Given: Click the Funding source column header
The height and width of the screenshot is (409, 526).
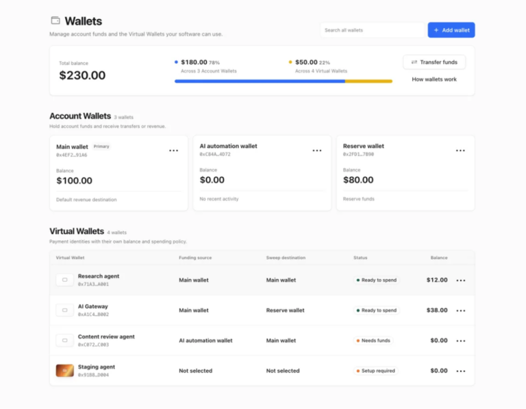Looking at the screenshot, I should coord(195,258).
